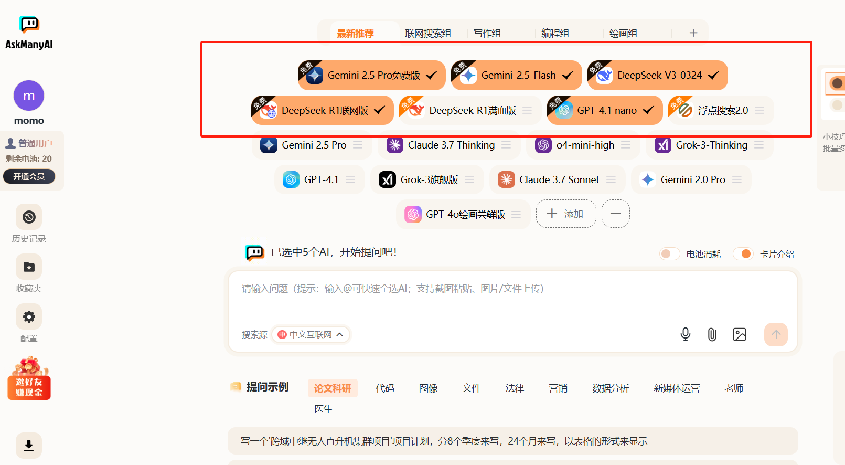The width and height of the screenshot is (845, 465).
Task: Toggle the 电池消耗 switch
Action: tap(669, 254)
